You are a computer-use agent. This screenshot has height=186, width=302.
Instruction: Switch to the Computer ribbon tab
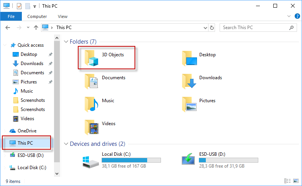tap(37, 16)
